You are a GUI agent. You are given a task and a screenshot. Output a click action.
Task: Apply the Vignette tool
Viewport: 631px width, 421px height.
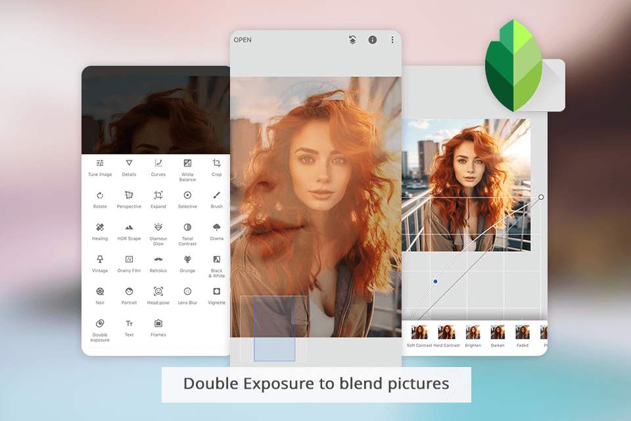216,297
